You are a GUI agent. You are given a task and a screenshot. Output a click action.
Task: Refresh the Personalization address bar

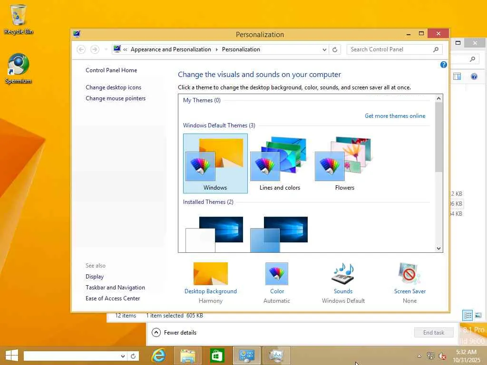pos(335,49)
